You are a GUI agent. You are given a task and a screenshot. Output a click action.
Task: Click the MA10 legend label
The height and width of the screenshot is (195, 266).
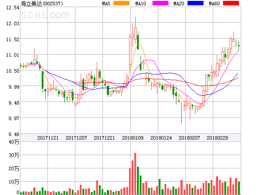(x=141, y=4)
